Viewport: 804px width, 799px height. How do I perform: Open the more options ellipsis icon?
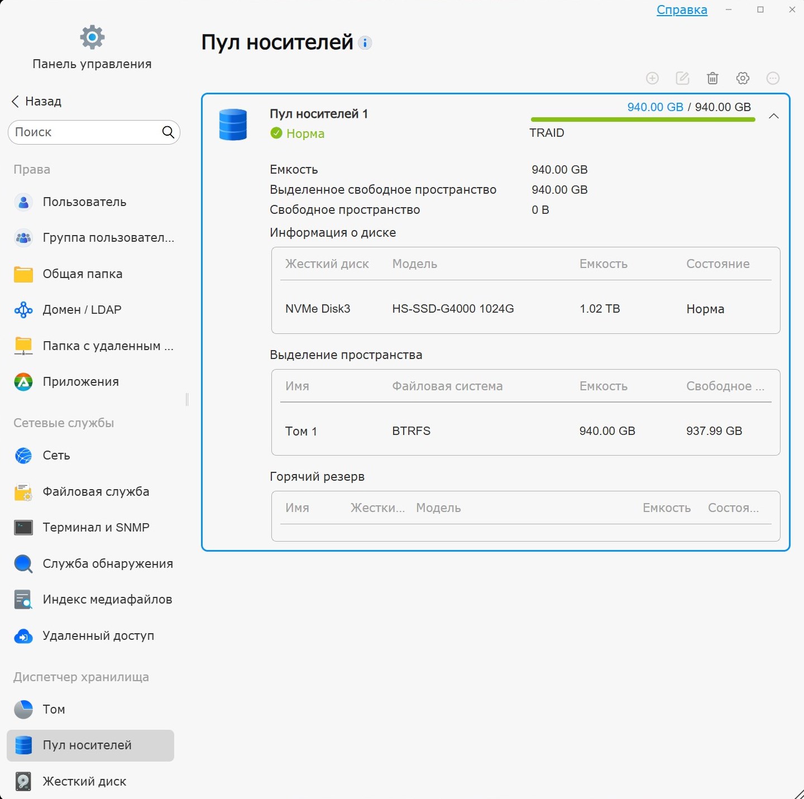pyautogui.click(x=773, y=78)
